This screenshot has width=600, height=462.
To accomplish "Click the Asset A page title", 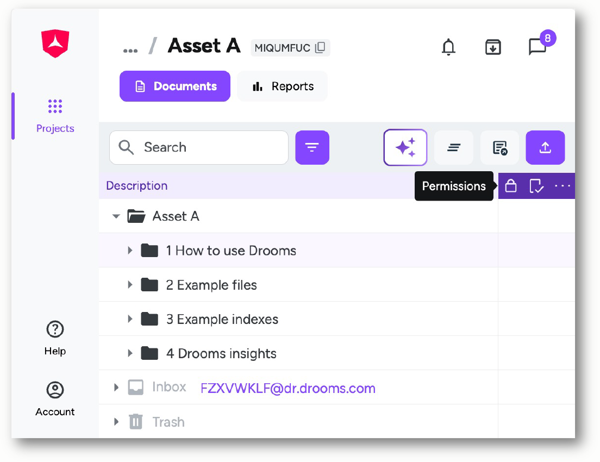I will click(x=204, y=46).
